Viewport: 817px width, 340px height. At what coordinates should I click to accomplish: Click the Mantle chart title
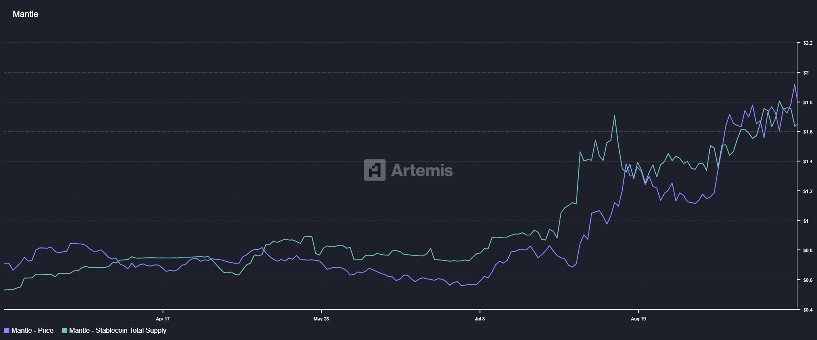[x=26, y=14]
